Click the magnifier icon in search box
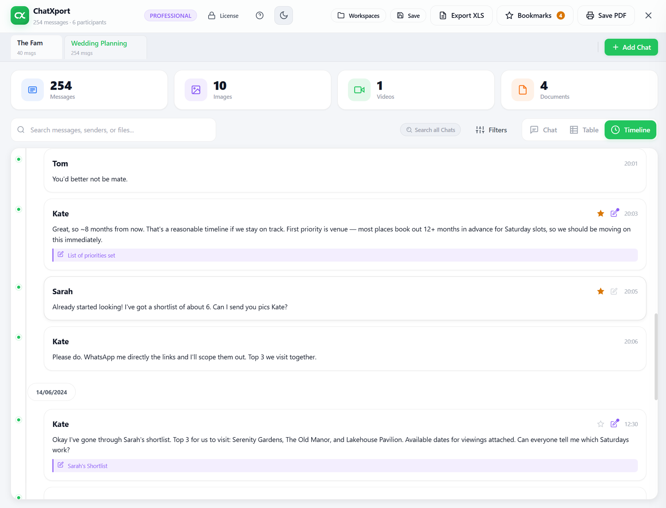 pos(21,130)
